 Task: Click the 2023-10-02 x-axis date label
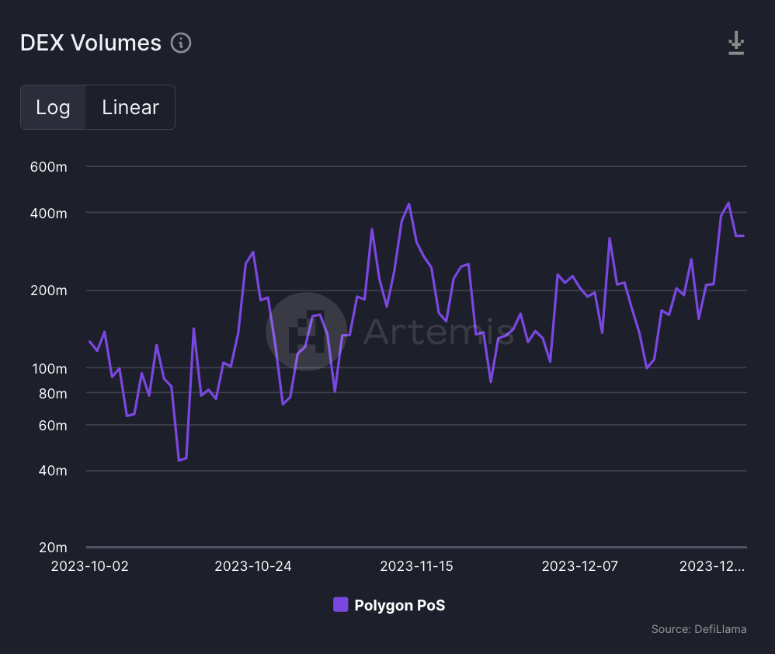[x=90, y=566]
